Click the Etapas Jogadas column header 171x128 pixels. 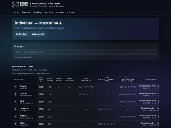[59, 79]
